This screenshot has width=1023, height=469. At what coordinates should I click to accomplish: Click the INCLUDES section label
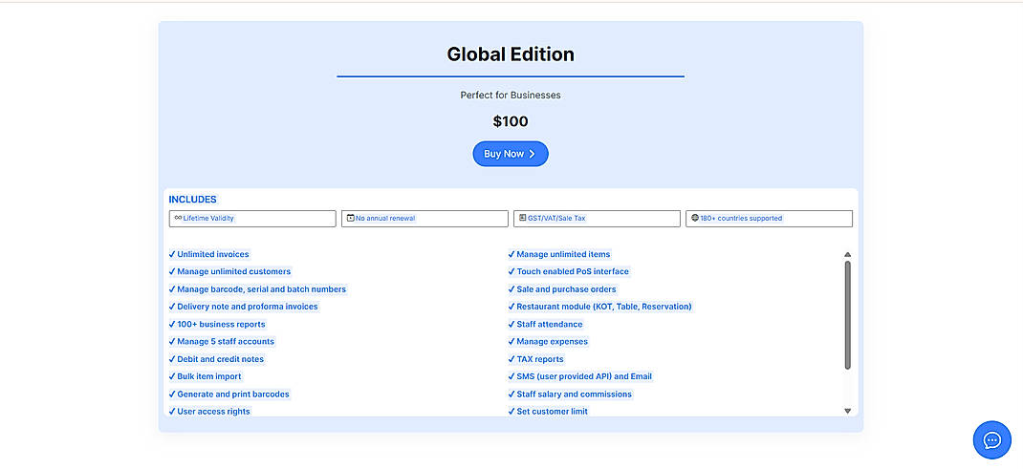192,200
